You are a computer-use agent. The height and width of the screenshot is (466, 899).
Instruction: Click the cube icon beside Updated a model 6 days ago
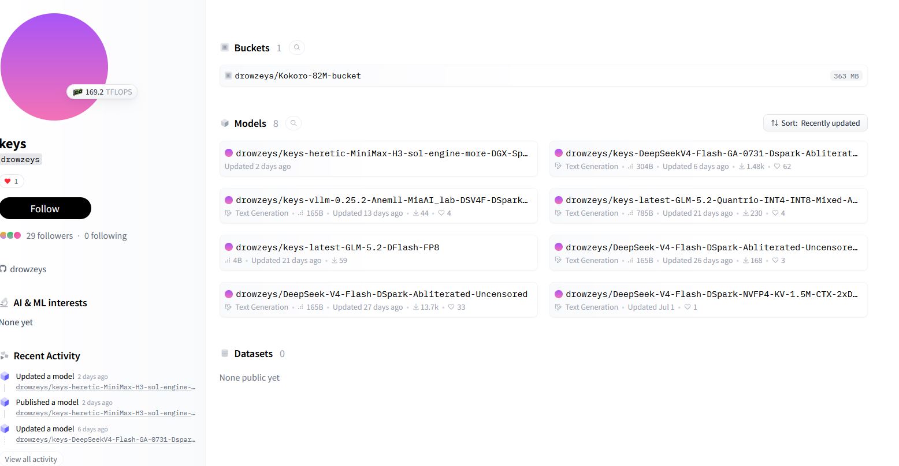point(5,429)
